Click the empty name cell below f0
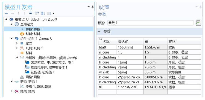205x100 pixels. coord(107,92)
